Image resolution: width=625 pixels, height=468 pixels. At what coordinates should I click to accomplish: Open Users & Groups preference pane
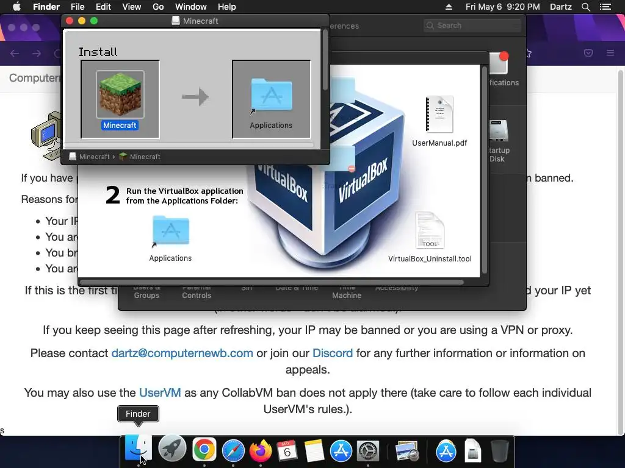146,291
